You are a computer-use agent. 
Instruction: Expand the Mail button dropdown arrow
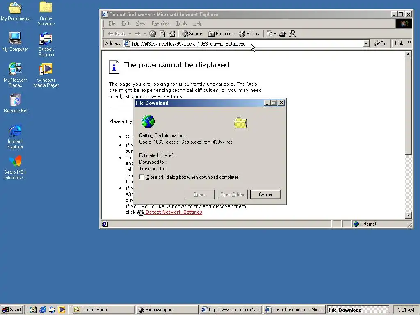[275, 34]
